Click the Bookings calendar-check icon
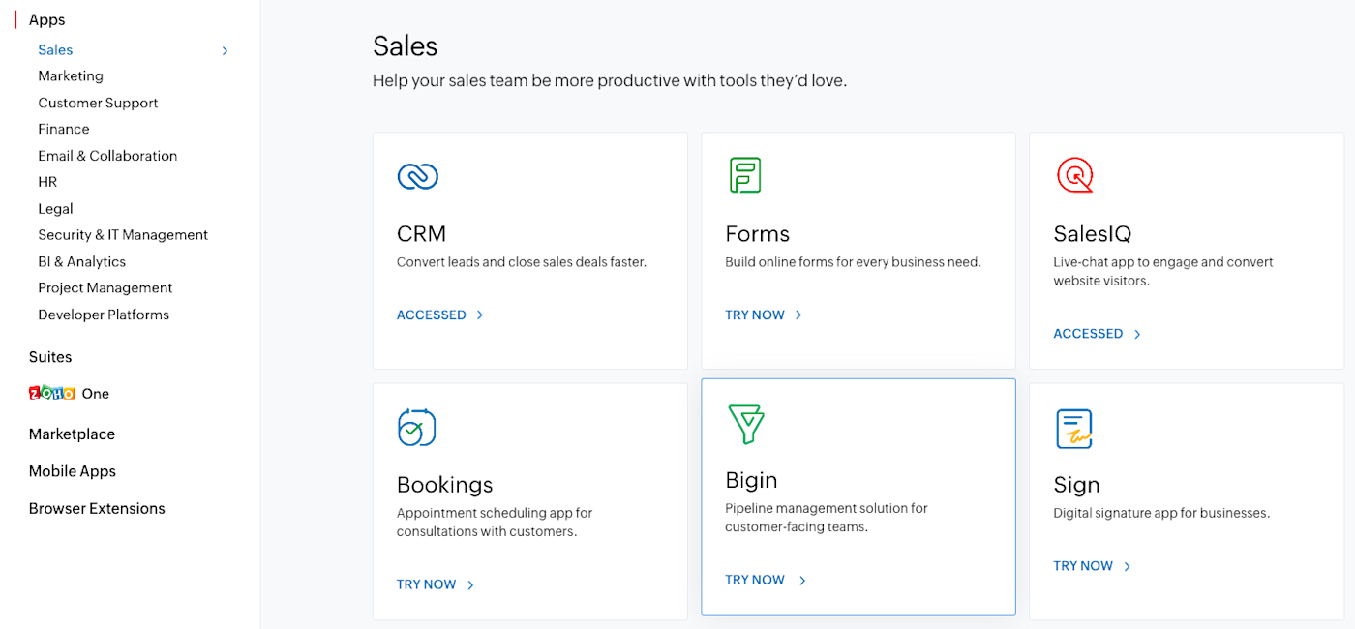The height and width of the screenshot is (629, 1355). 416,427
